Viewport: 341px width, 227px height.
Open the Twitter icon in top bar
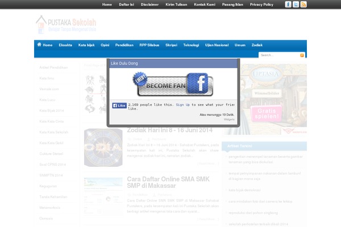tap(296, 5)
